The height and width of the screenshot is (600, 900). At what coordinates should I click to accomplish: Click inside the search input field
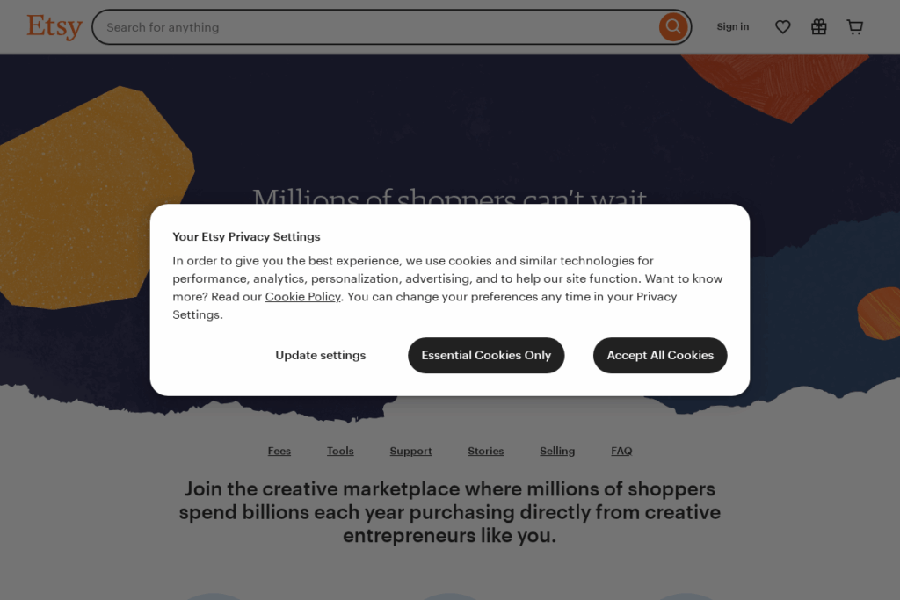[352, 27]
